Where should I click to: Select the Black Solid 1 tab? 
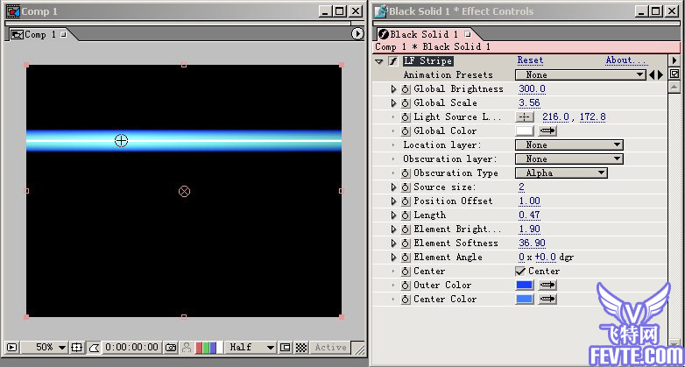(425, 34)
